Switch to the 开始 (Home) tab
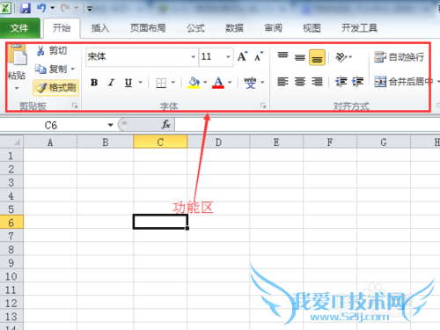This screenshot has height=330, width=440. (62, 28)
